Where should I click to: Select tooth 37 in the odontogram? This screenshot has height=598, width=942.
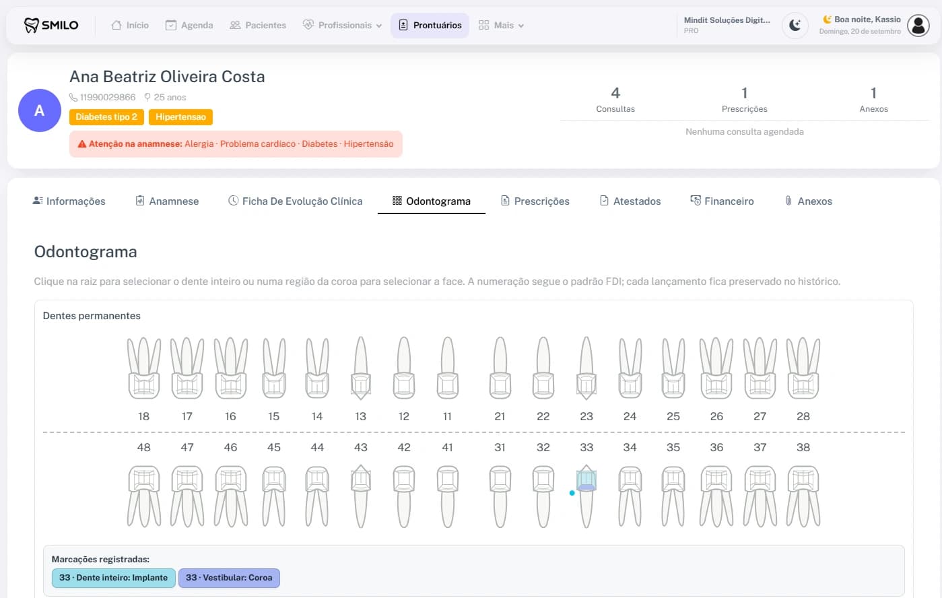[760, 496]
